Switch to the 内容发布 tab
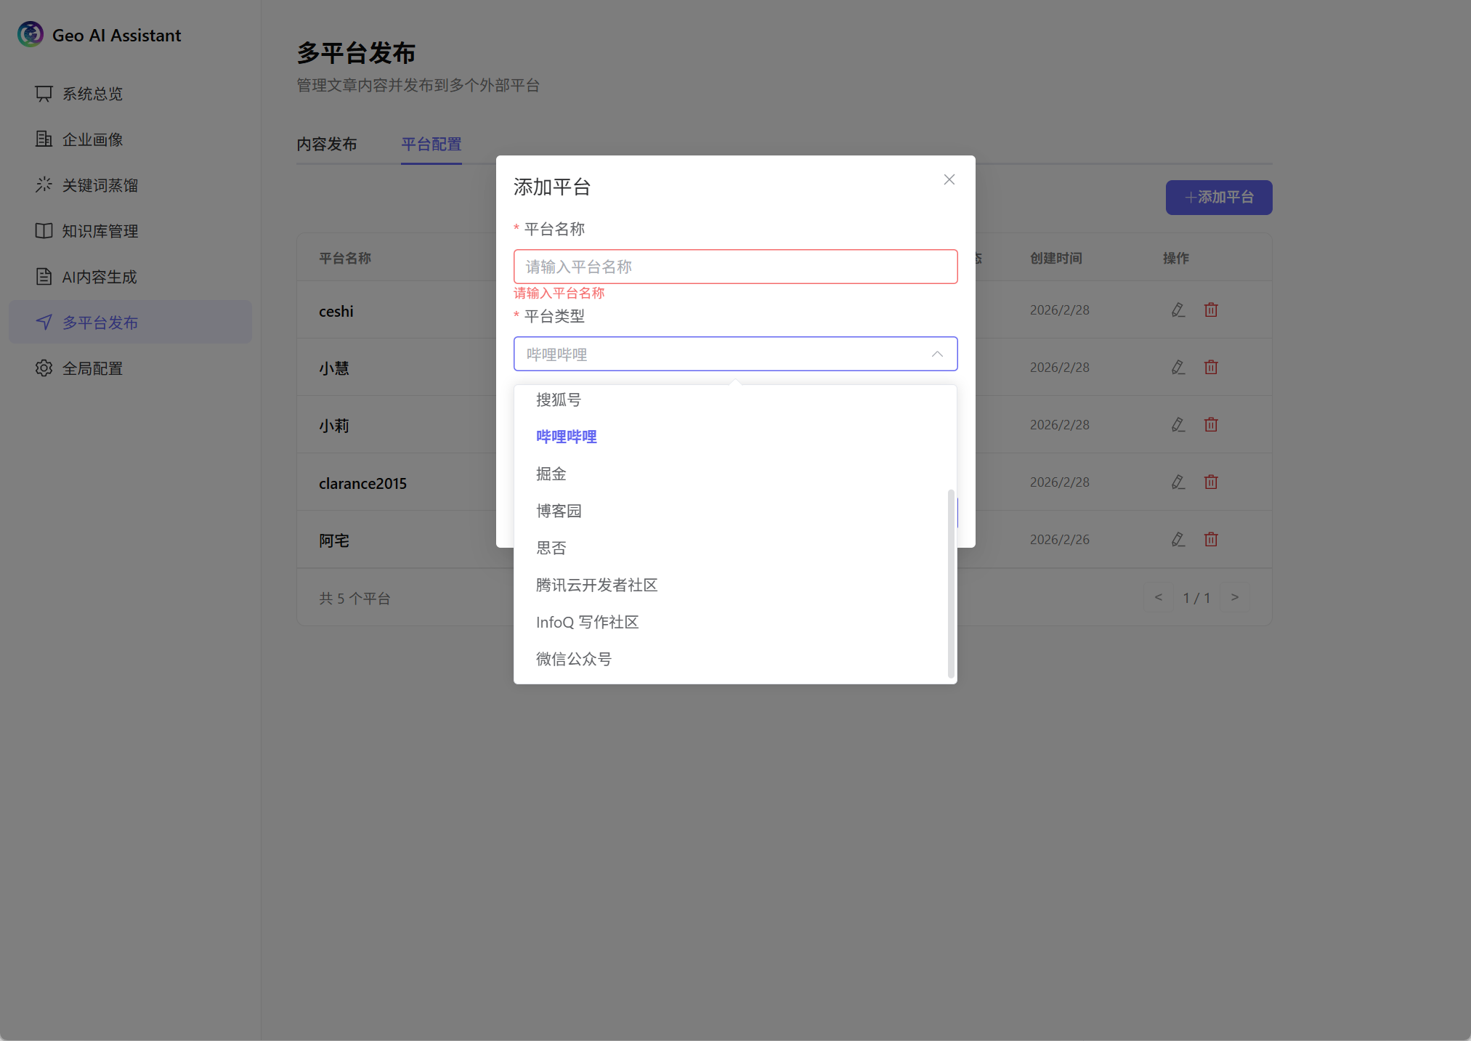1471x1041 pixels. click(x=327, y=145)
